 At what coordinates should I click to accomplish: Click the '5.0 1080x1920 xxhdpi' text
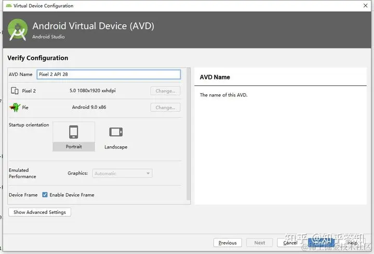[92, 91]
